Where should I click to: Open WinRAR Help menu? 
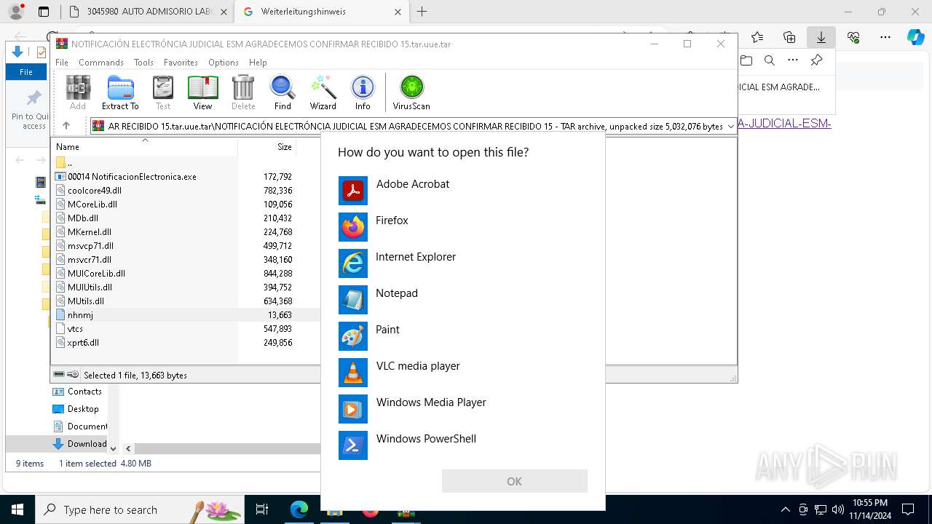[x=258, y=63]
